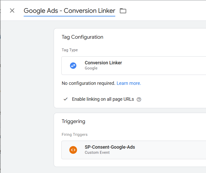Click the Google vendor label under Conversion Linker
This screenshot has height=173, width=206.
(91, 68)
